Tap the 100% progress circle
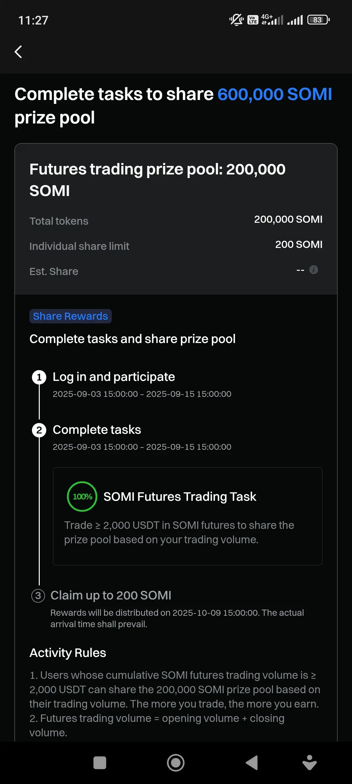 click(x=82, y=497)
